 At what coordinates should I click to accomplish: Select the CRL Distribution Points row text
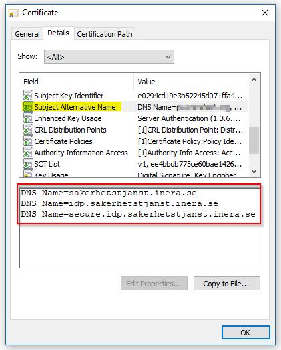[x=70, y=130]
